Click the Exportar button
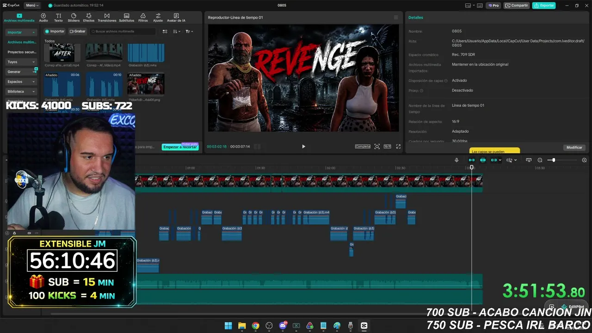The height and width of the screenshot is (333, 592). pyautogui.click(x=544, y=6)
